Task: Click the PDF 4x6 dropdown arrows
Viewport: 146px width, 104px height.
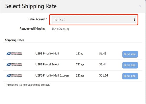Action: (x=134, y=20)
